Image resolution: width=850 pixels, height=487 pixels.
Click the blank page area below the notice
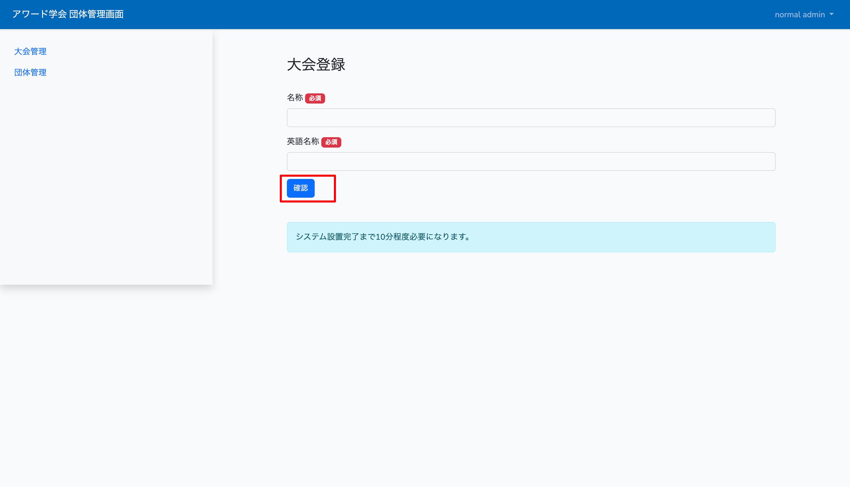click(531, 351)
